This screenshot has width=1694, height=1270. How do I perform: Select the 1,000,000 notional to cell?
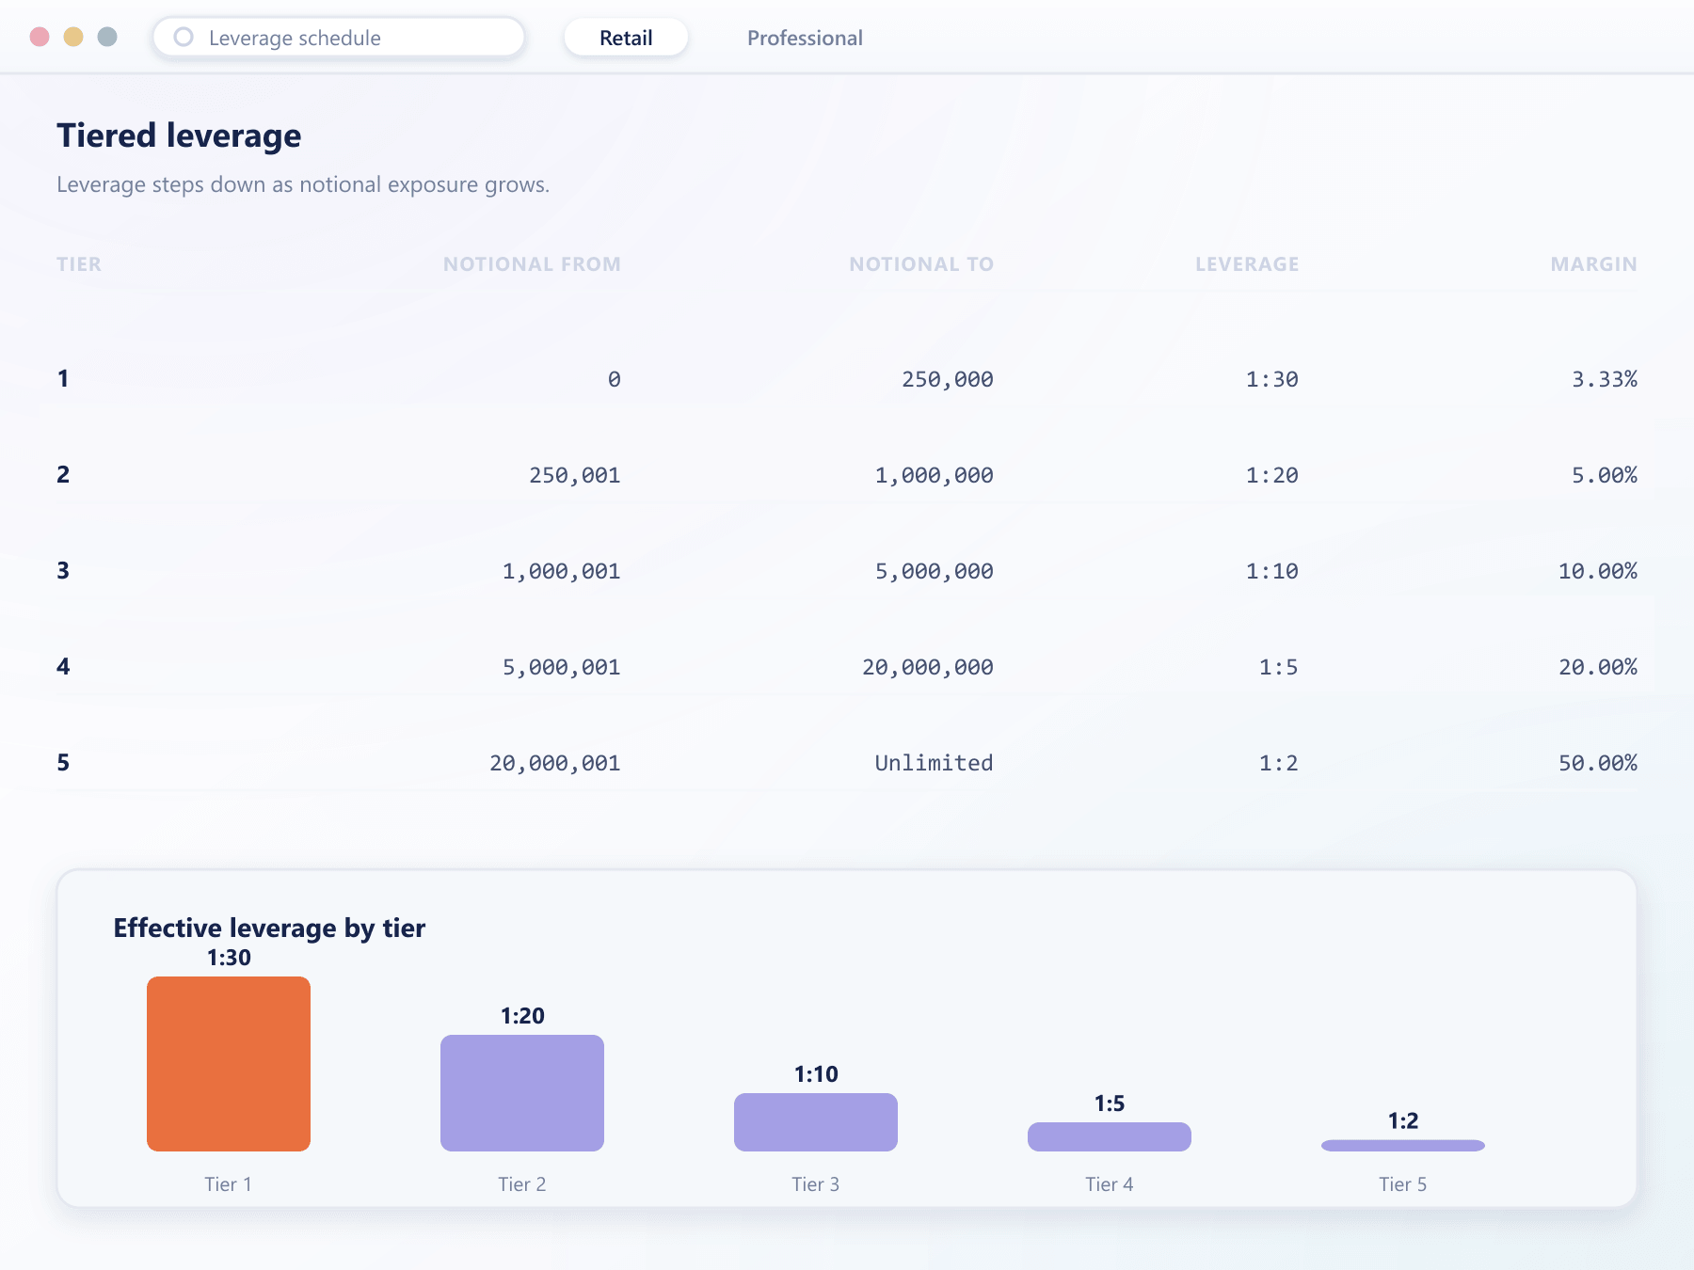pos(935,475)
